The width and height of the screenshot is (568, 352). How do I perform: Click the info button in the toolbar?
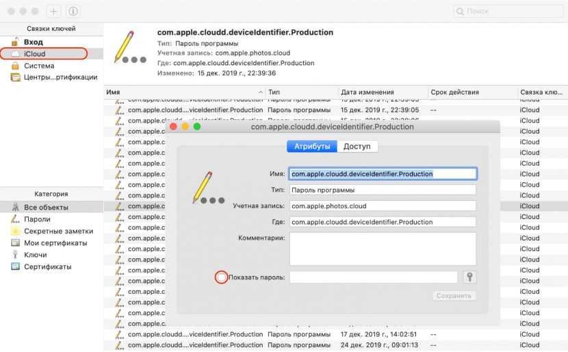73,11
